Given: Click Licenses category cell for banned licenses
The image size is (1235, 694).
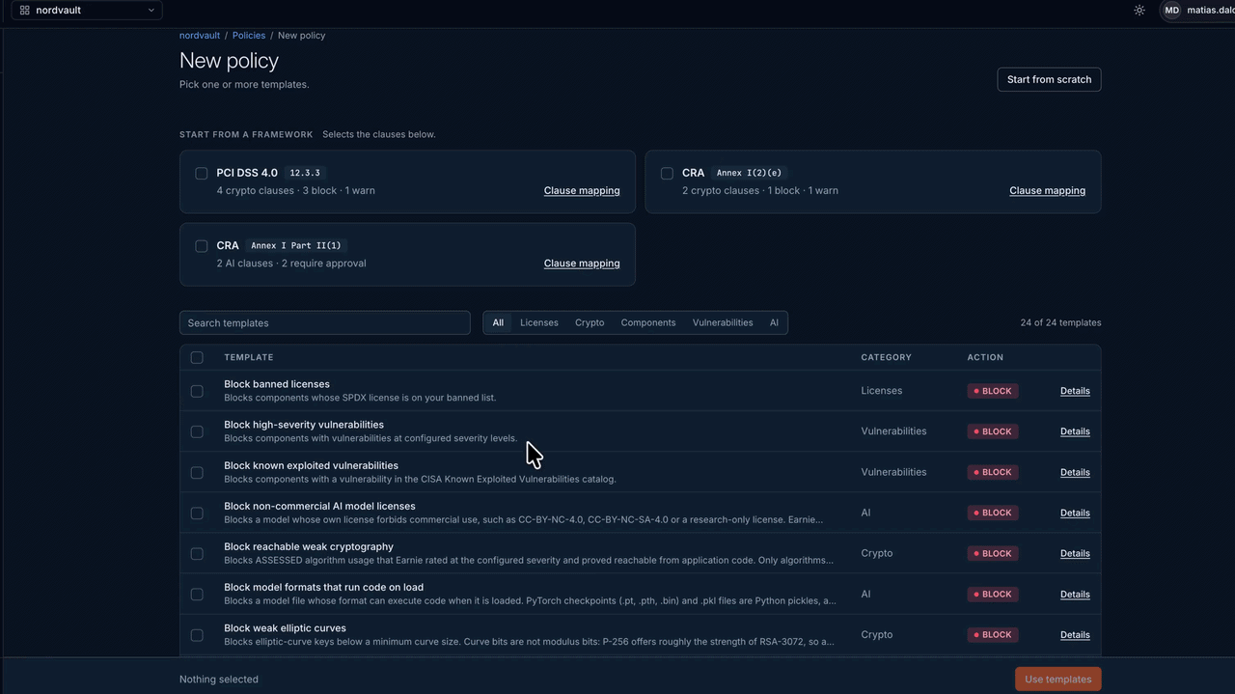Looking at the screenshot, I should pos(882,391).
